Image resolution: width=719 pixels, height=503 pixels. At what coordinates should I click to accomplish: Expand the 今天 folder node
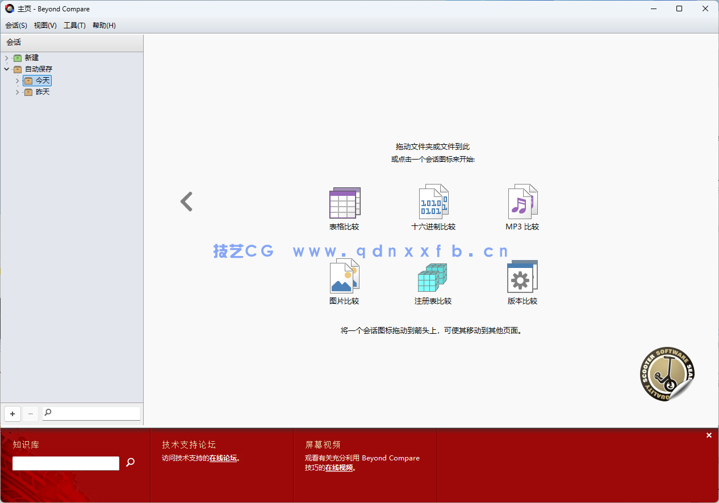tap(17, 80)
